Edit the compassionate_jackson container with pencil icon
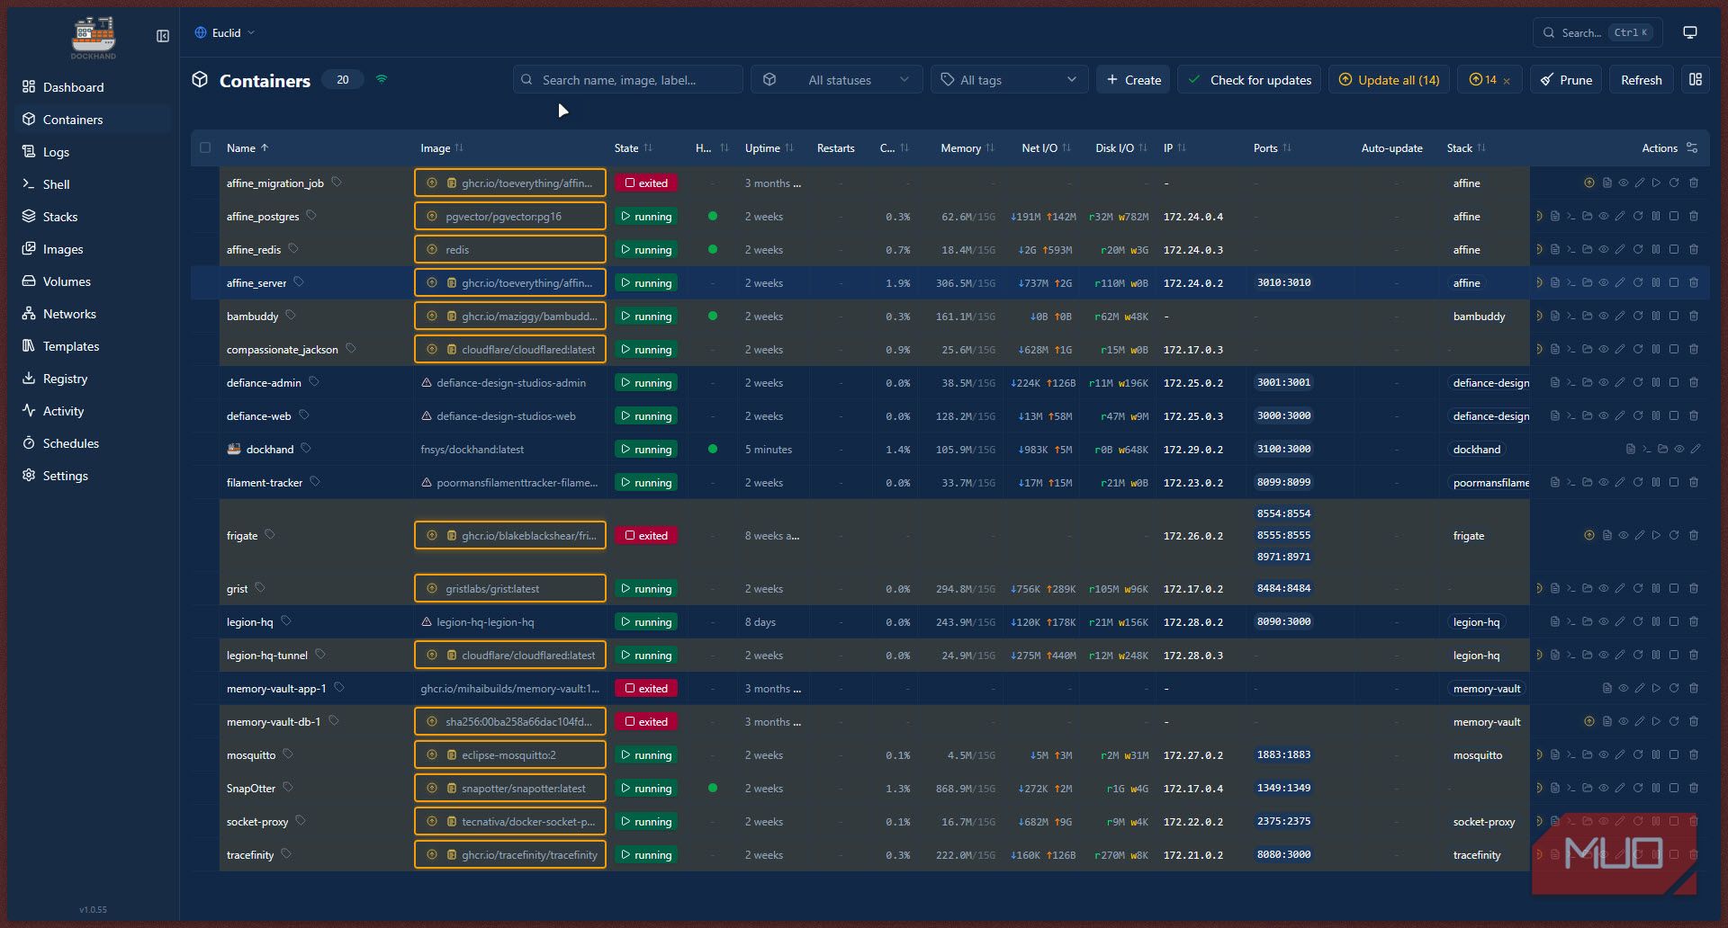Image resolution: width=1728 pixels, height=928 pixels. point(1620,349)
